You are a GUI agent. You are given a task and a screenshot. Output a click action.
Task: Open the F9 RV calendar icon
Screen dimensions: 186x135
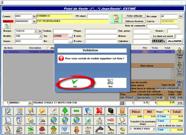(x=19, y=120)
